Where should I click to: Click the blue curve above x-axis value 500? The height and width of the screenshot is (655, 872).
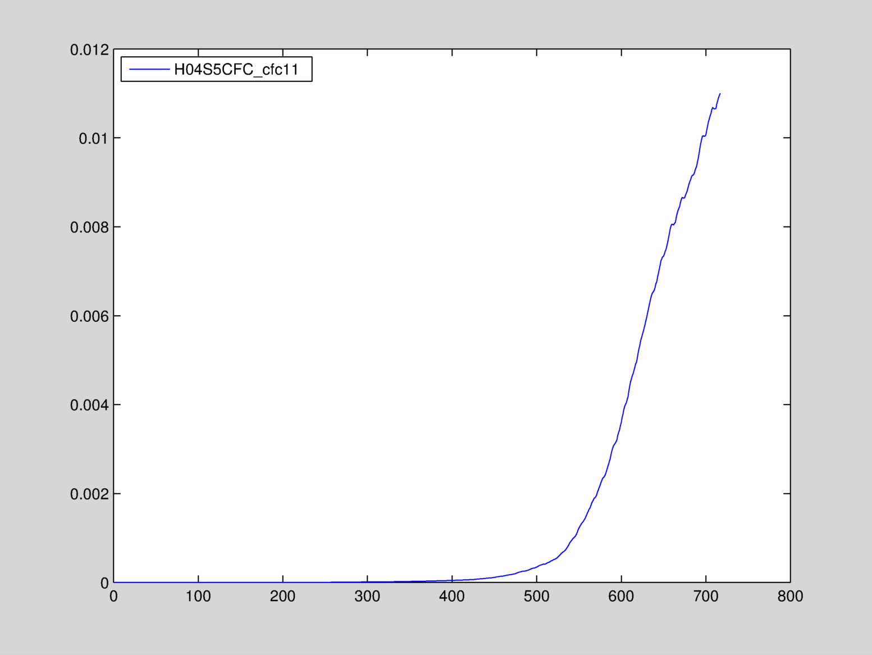coord(536,567)
